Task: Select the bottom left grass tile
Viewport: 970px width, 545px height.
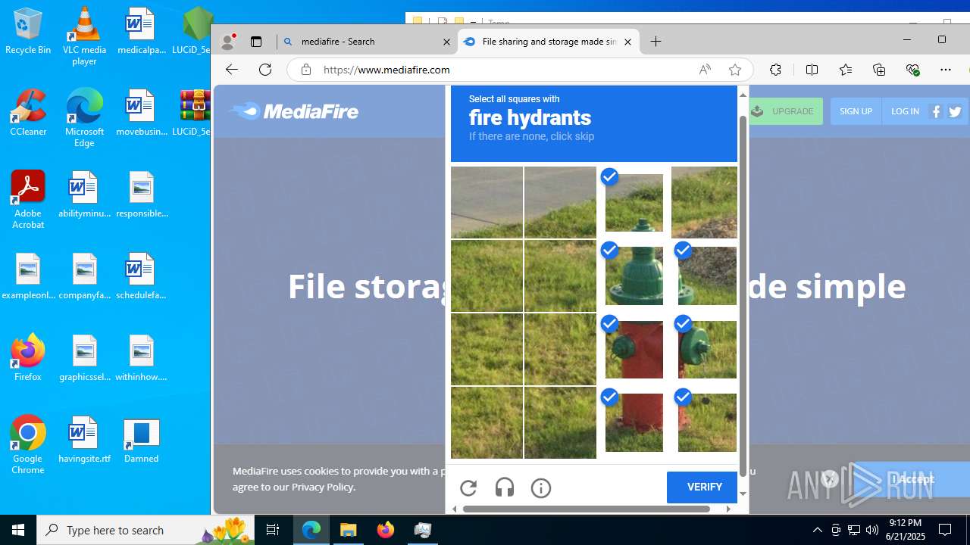Action: pyautogui.click(x=487, y=422)
